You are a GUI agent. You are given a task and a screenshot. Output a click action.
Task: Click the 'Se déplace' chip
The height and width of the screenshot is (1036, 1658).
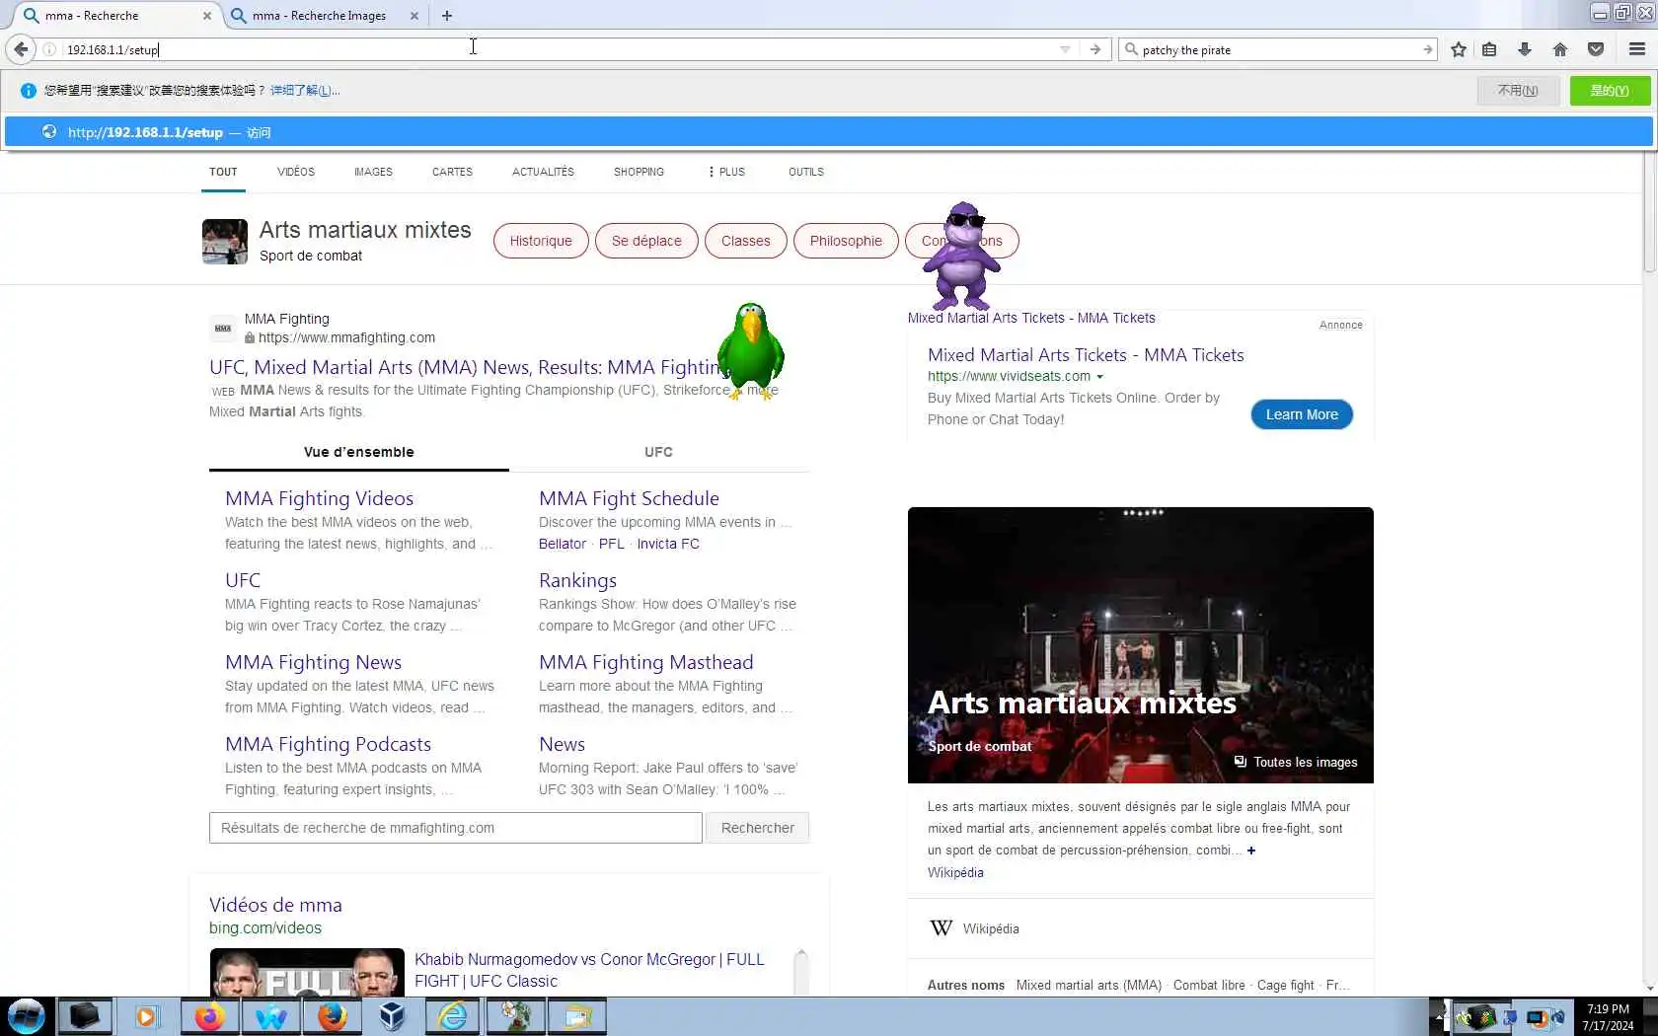click(x=646, y=241)
